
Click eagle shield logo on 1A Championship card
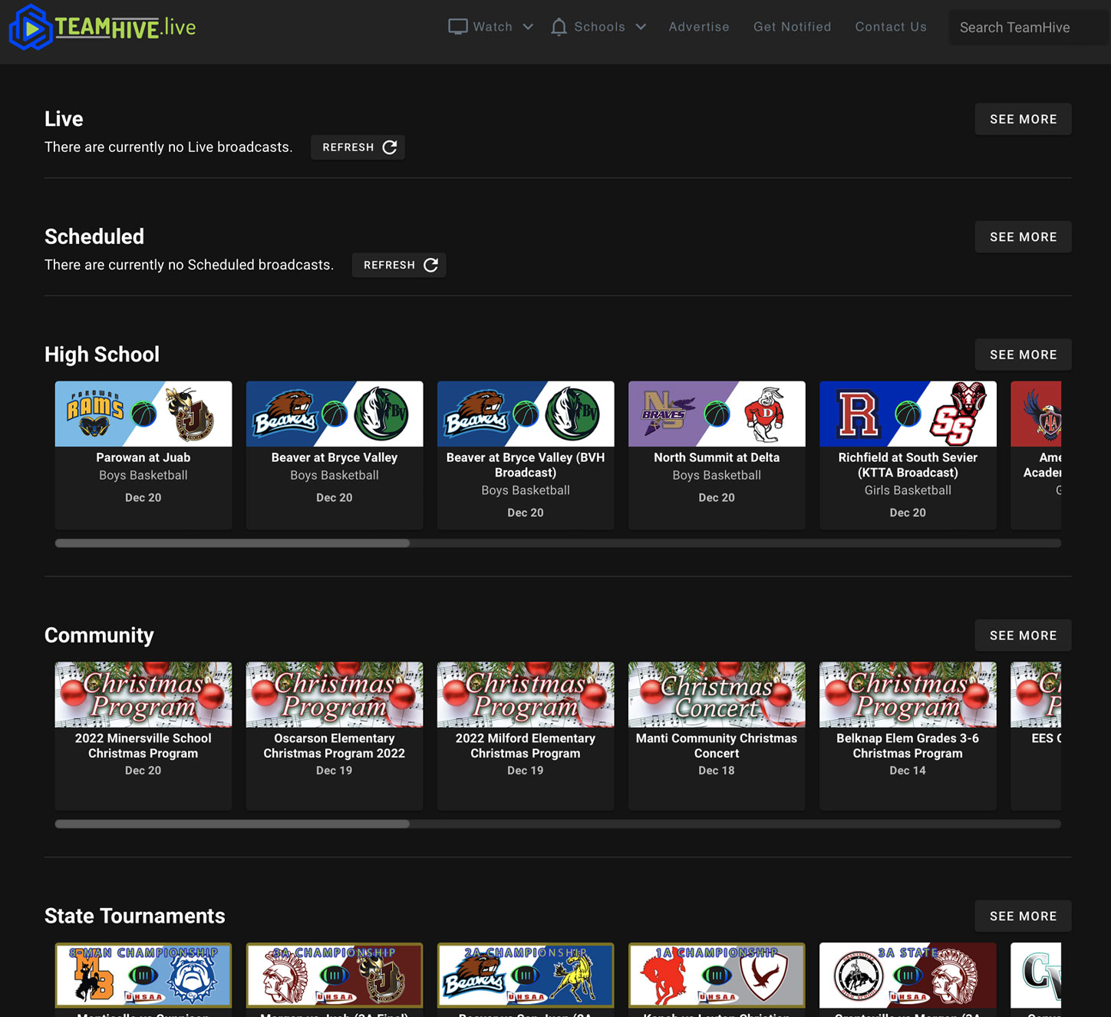764,978
